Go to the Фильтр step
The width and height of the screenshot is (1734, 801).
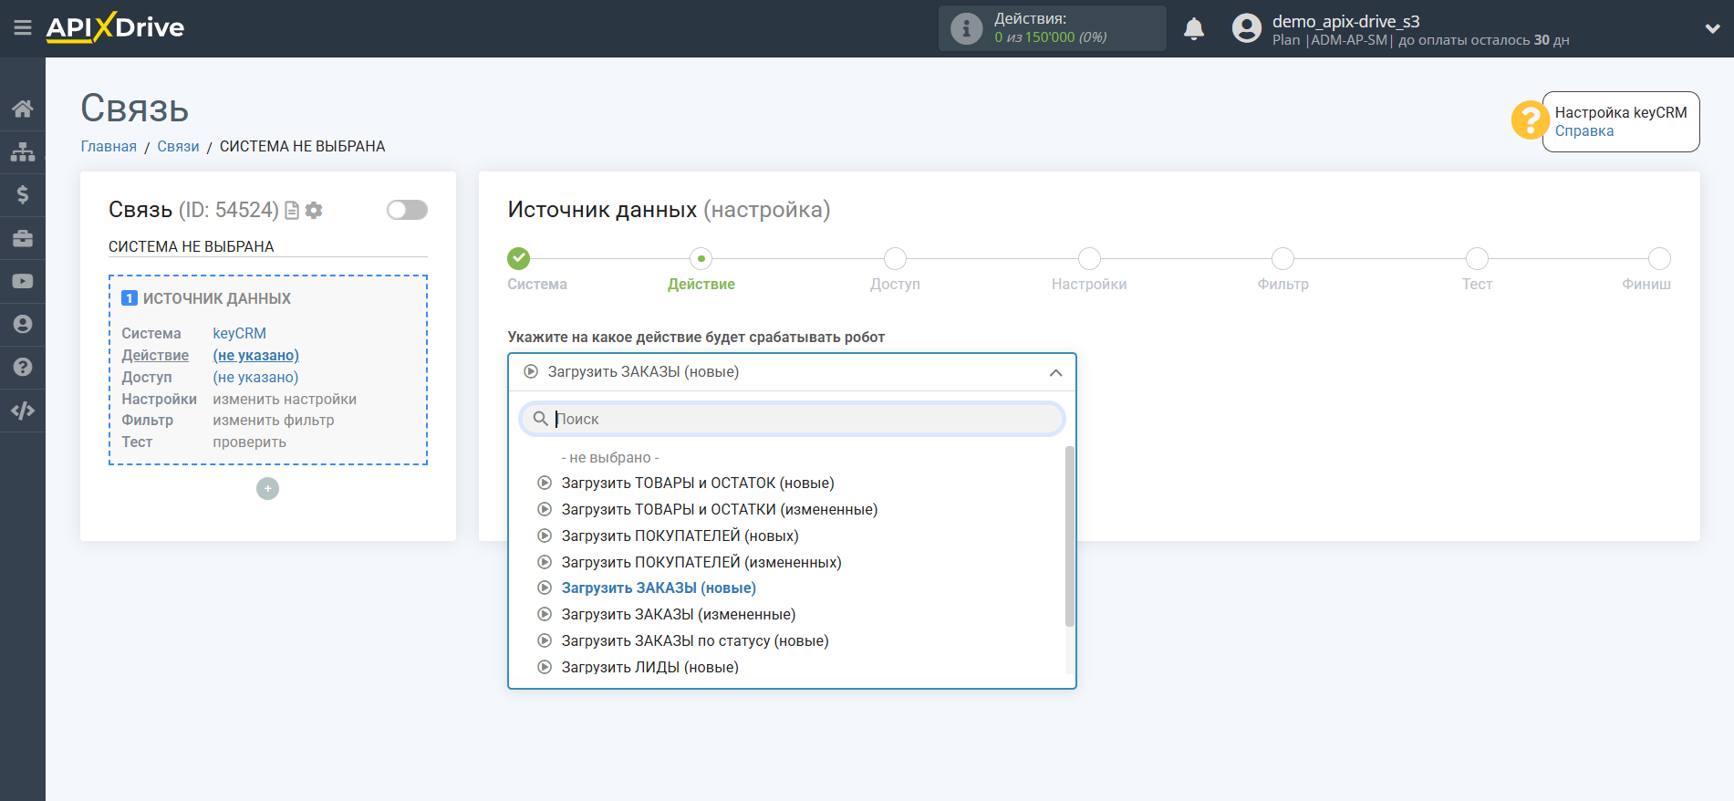(1283, 259)
